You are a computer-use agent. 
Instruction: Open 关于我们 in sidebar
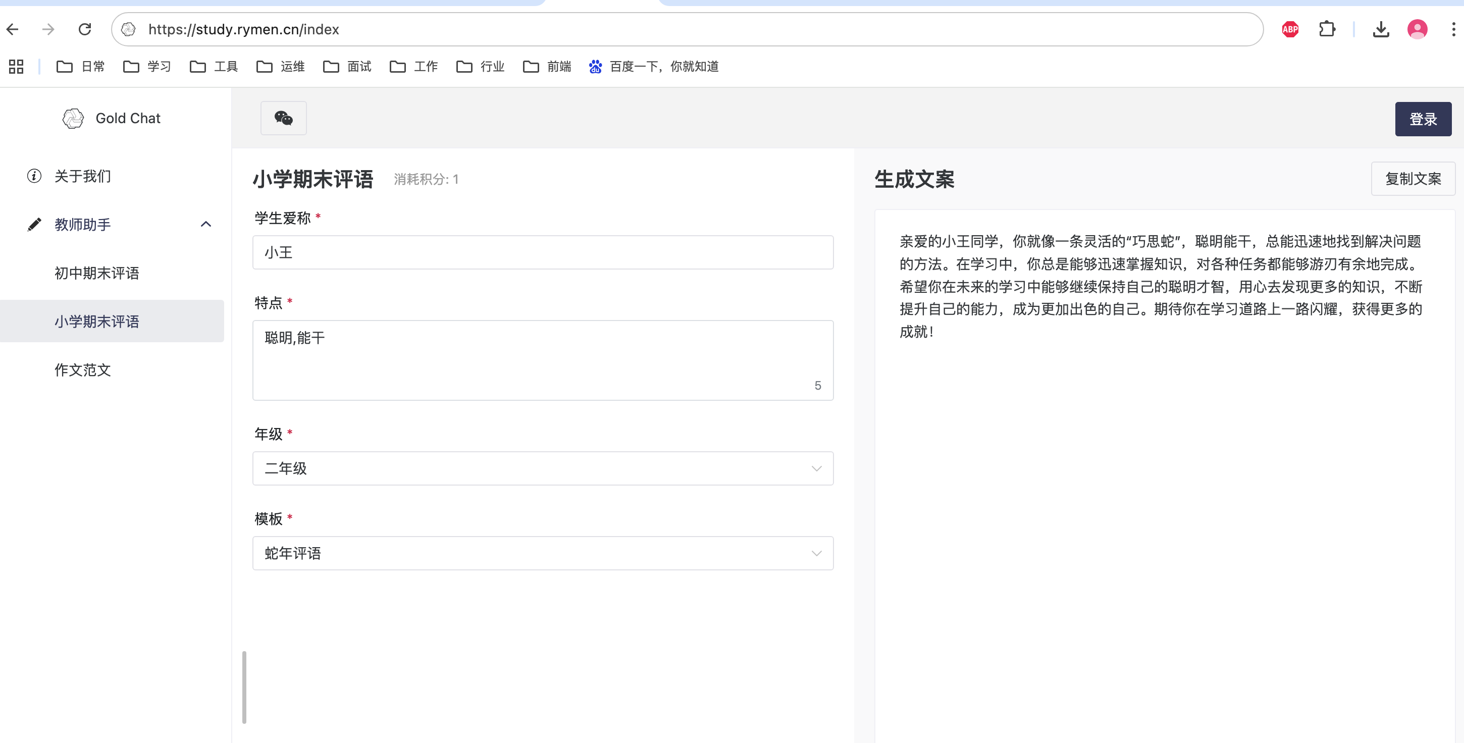(x=82, y=176)
